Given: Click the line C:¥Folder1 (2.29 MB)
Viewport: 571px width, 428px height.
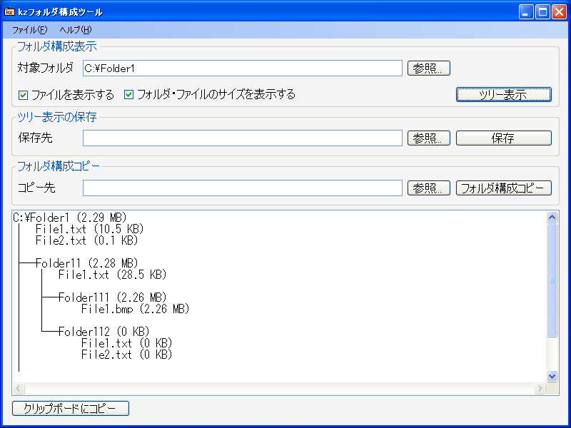Looking at the screenshot, I should (x=70, y=218).
